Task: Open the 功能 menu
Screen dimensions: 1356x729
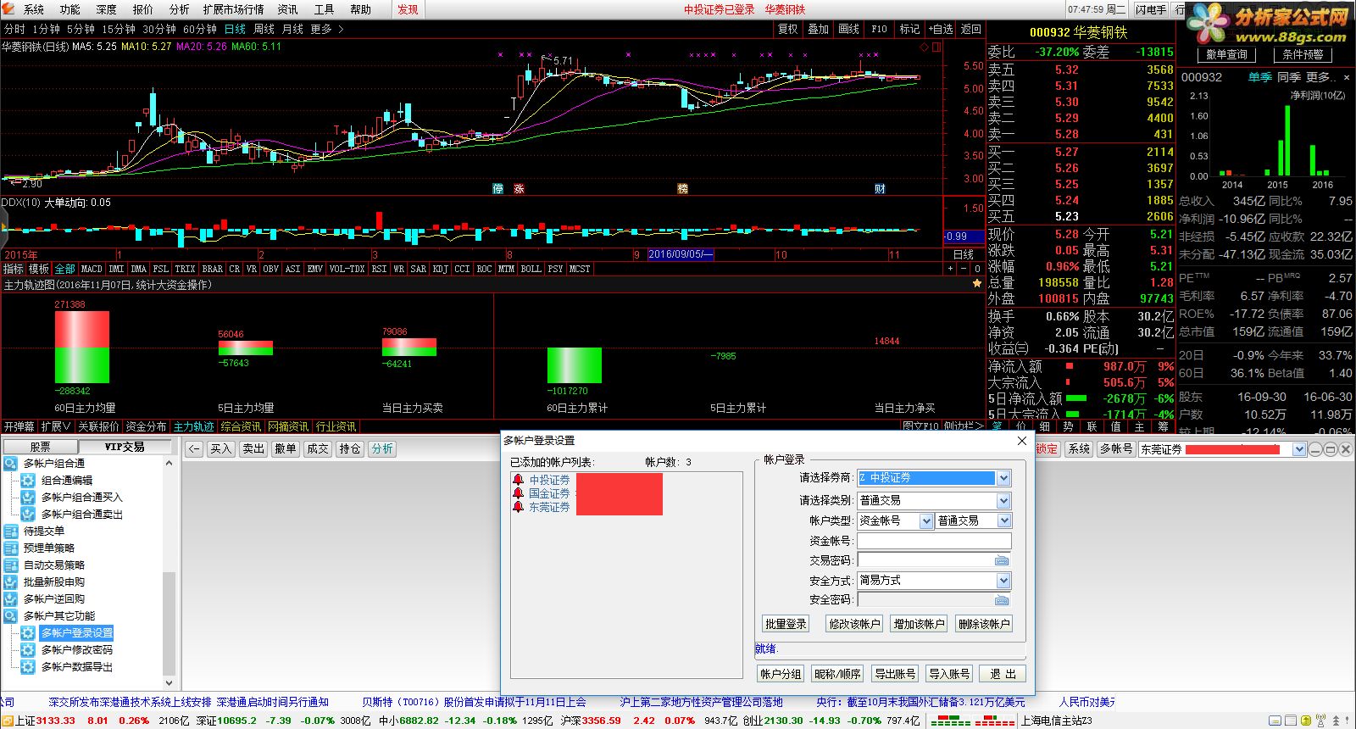Action: 70,9
